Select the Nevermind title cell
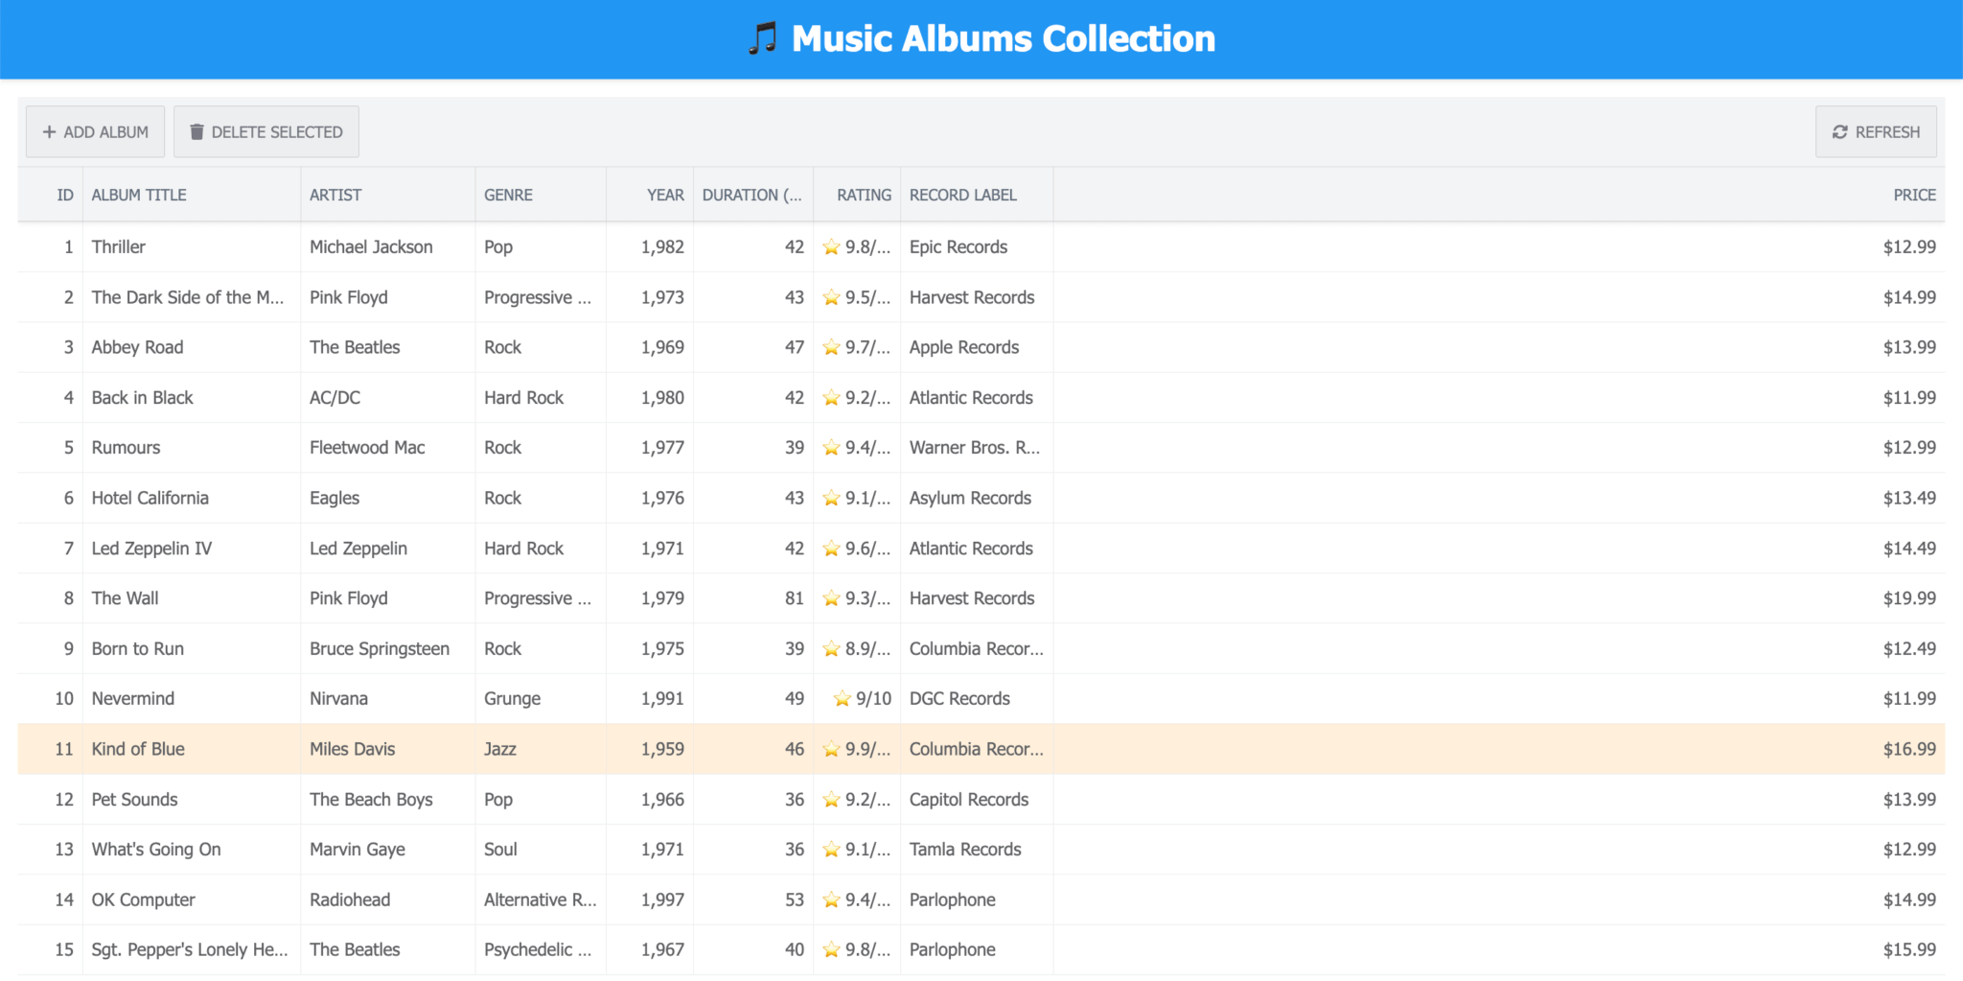Screen dimensions: 1963x981 pyautogui.click(x=192, y=699)
